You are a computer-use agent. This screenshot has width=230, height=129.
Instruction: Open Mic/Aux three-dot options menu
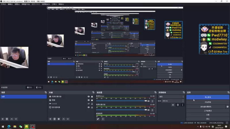click(x=152, y=101)
